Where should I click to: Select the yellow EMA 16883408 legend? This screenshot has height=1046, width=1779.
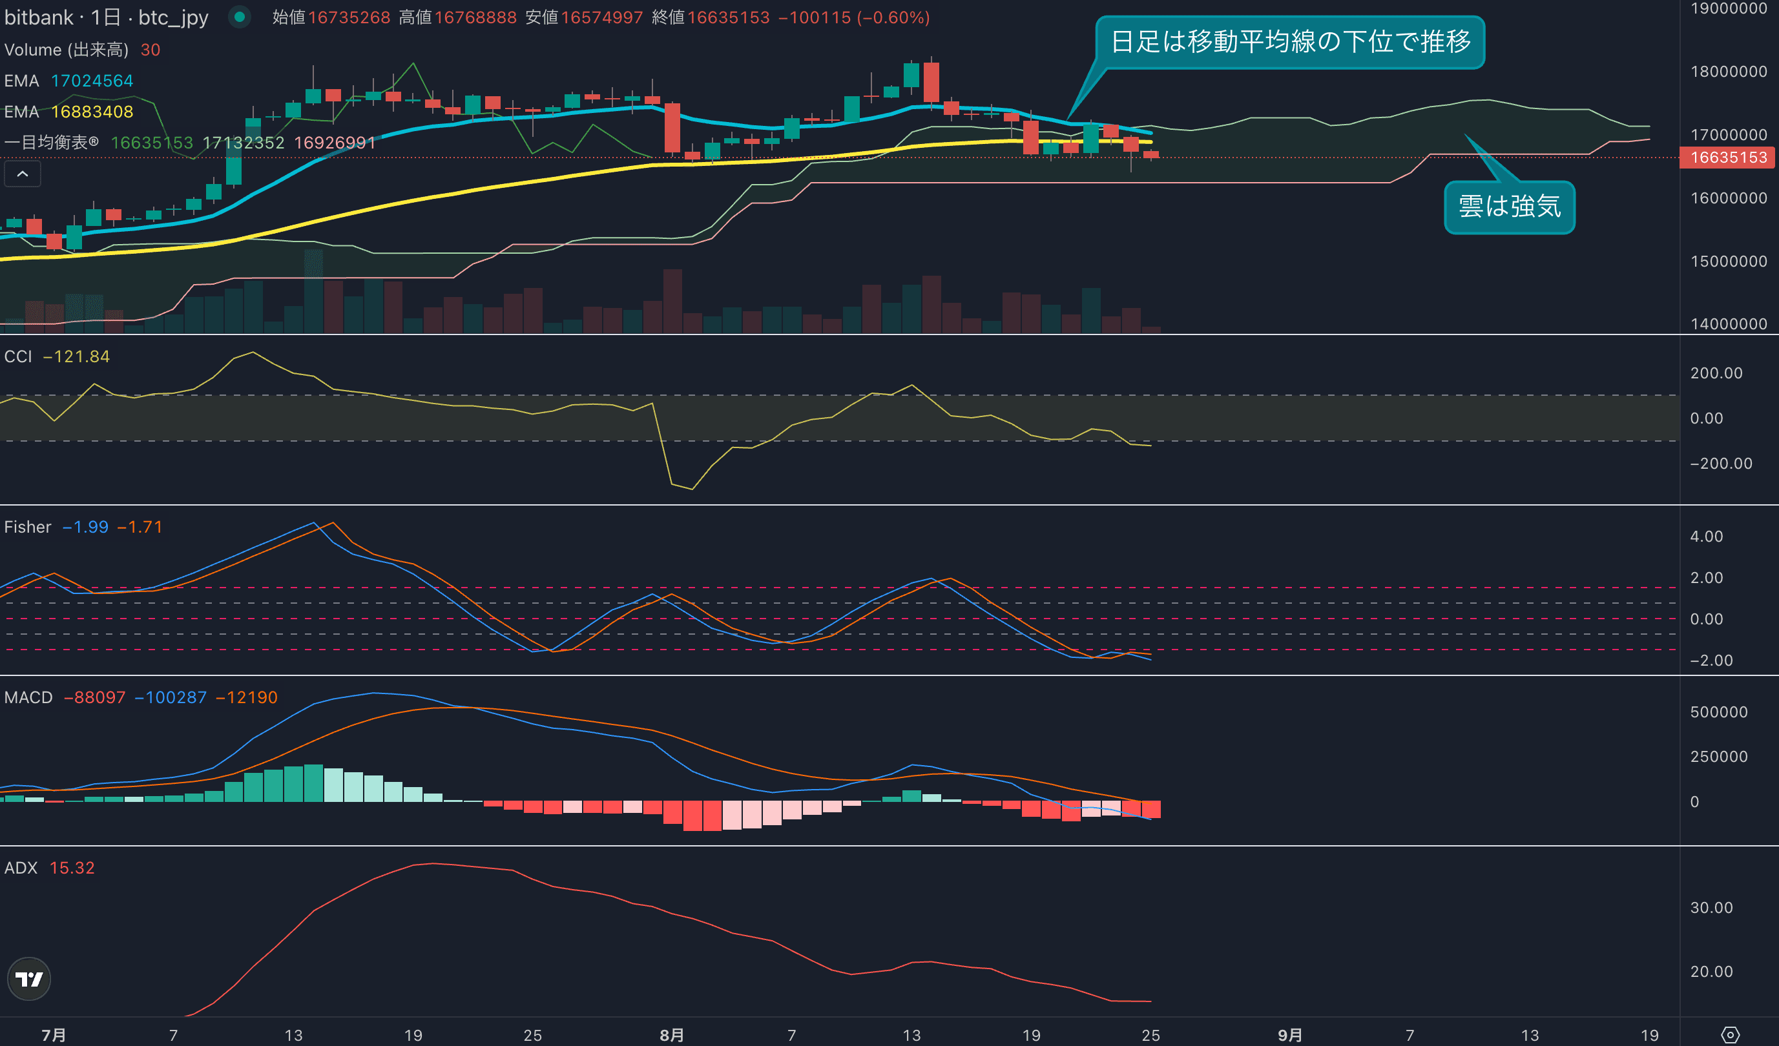[68, 112]
